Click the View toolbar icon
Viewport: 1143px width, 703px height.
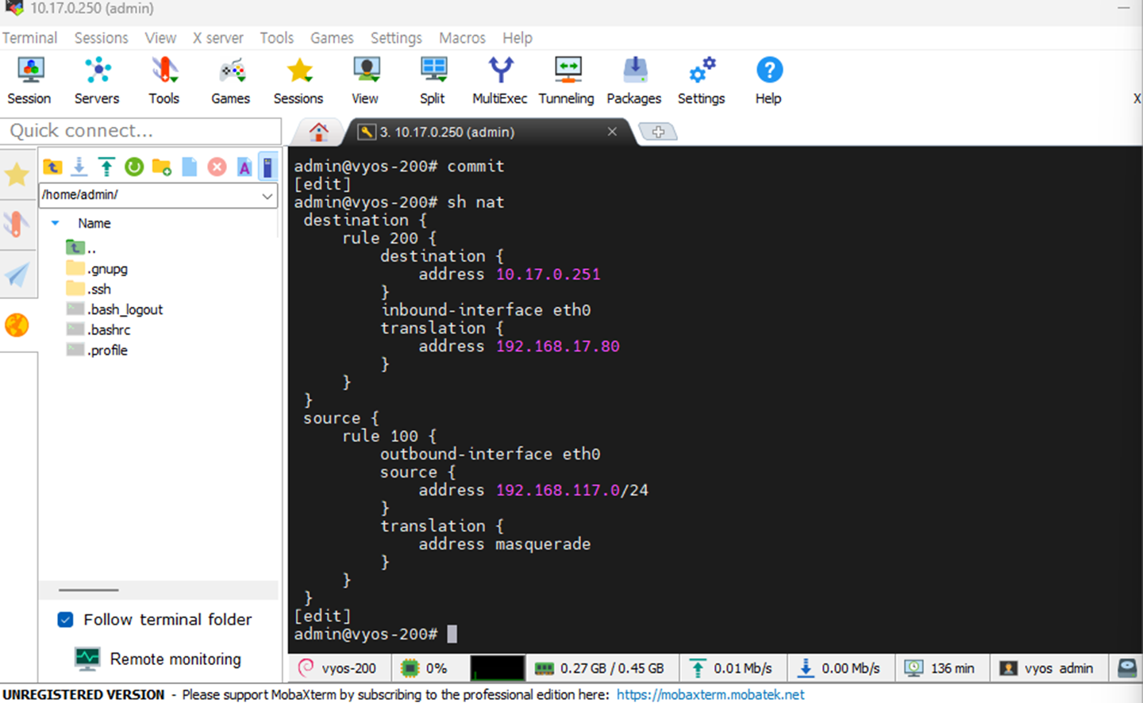click(x=365, y=81)
